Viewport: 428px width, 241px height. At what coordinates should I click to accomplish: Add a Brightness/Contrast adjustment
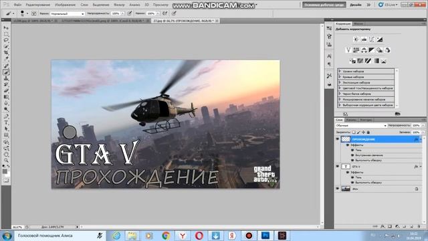click(356, 39)
